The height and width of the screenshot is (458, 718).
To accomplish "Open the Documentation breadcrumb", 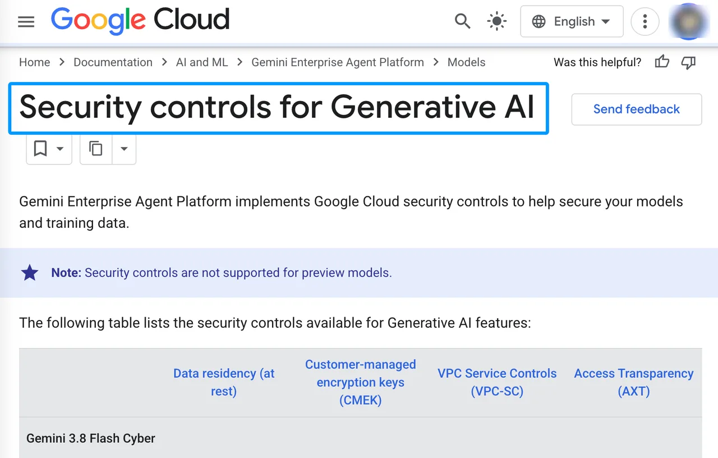I will tap(113, 62).
